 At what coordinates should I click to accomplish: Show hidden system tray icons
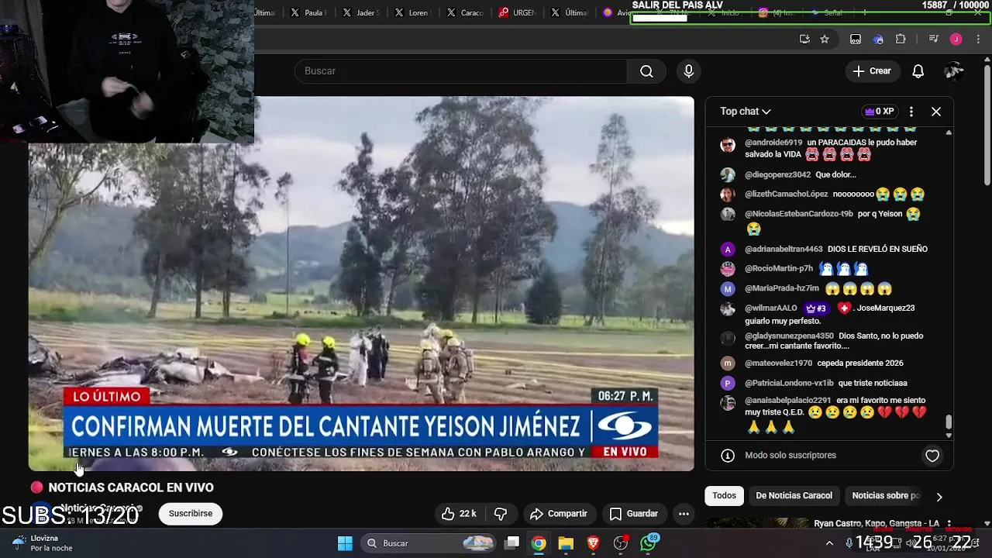829,543
